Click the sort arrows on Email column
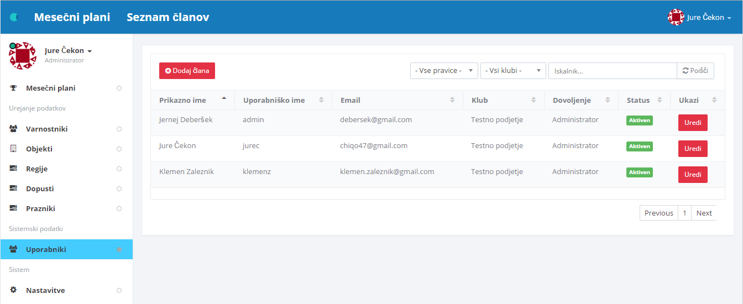Screen dimensions: 743x304 tap(452, 100)
